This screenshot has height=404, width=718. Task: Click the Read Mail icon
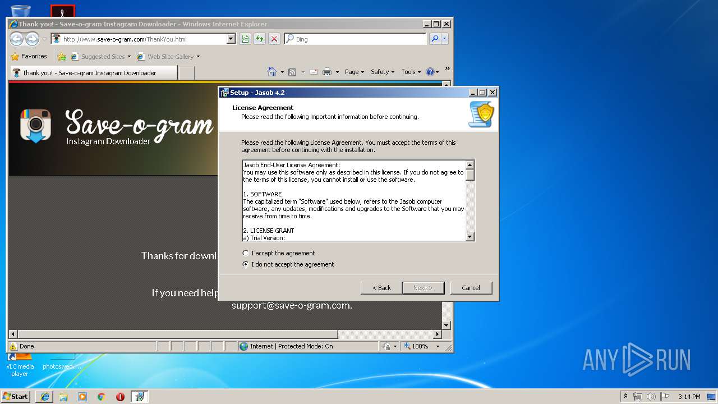click(x=314, y=72)
